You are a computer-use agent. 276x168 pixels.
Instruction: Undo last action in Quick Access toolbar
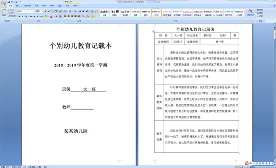[12, 2]
